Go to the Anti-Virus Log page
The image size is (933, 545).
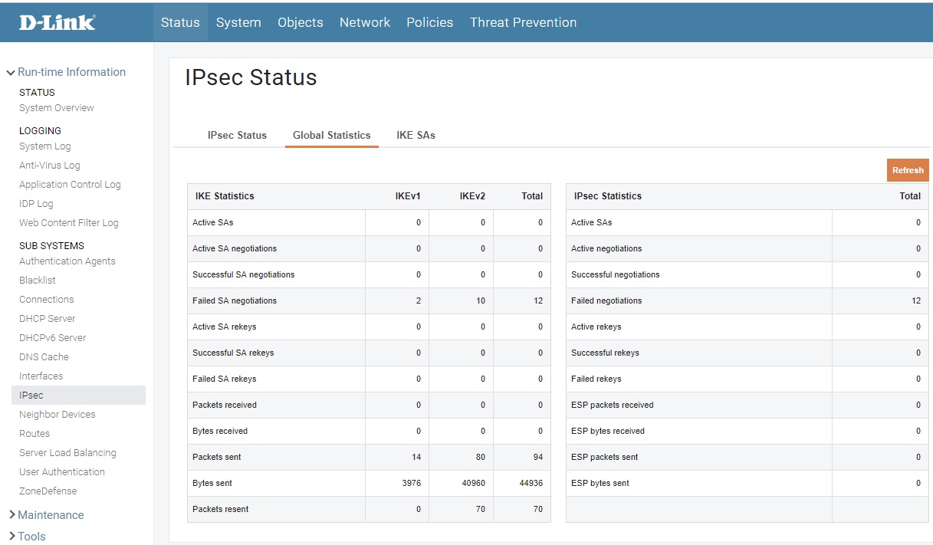(50, 166)
